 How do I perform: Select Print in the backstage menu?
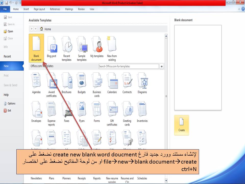6,76
